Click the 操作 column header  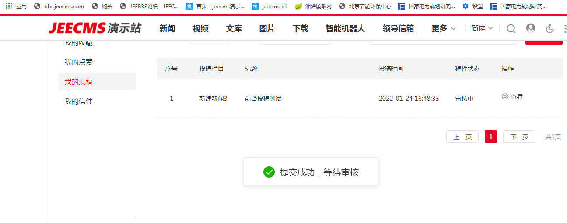(x=507, y=69)
